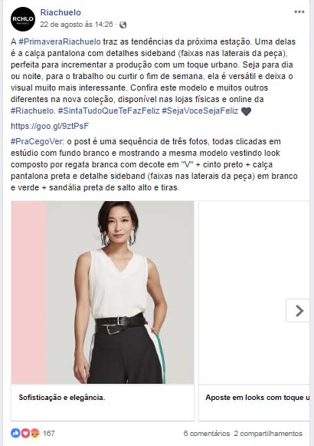
Task: Advance carousel with the right chevron arrow
Action: pyautogui.click(x=299, y=311)
